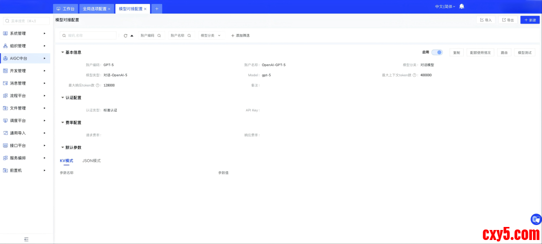Click the 账户名称 value OpenAI-GPT-5
The height and width of the screenshot is (244, 542).
[274, 65]
